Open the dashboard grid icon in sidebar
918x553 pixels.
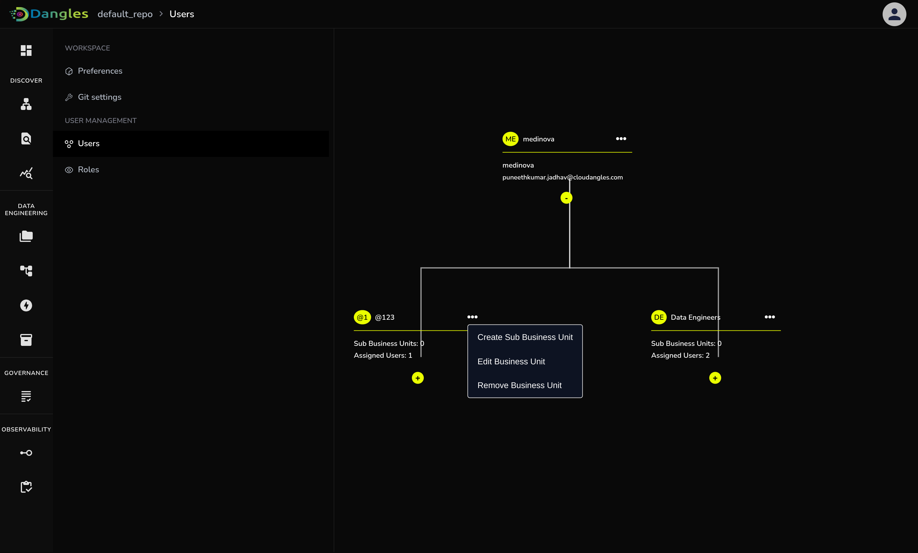tap(26, 50)
